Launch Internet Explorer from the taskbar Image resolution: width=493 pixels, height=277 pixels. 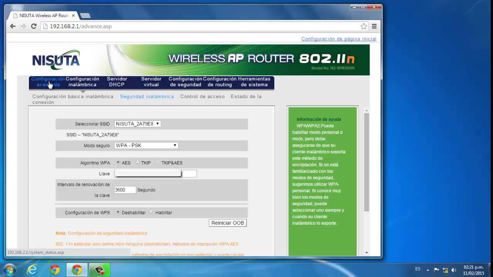[x=32, y=270]
